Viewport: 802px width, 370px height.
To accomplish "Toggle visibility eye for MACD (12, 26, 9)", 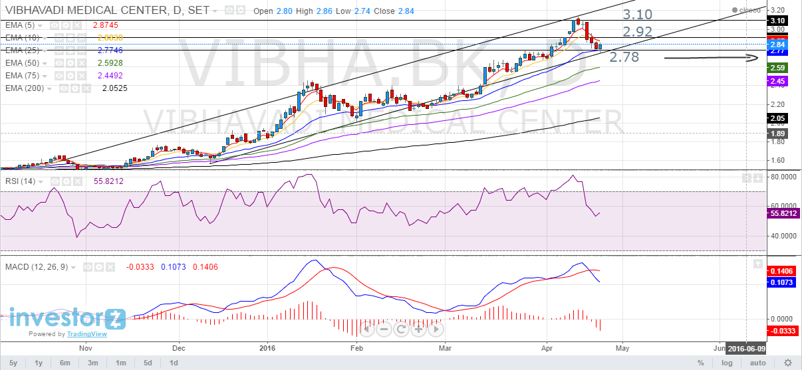I will [88, 267].
